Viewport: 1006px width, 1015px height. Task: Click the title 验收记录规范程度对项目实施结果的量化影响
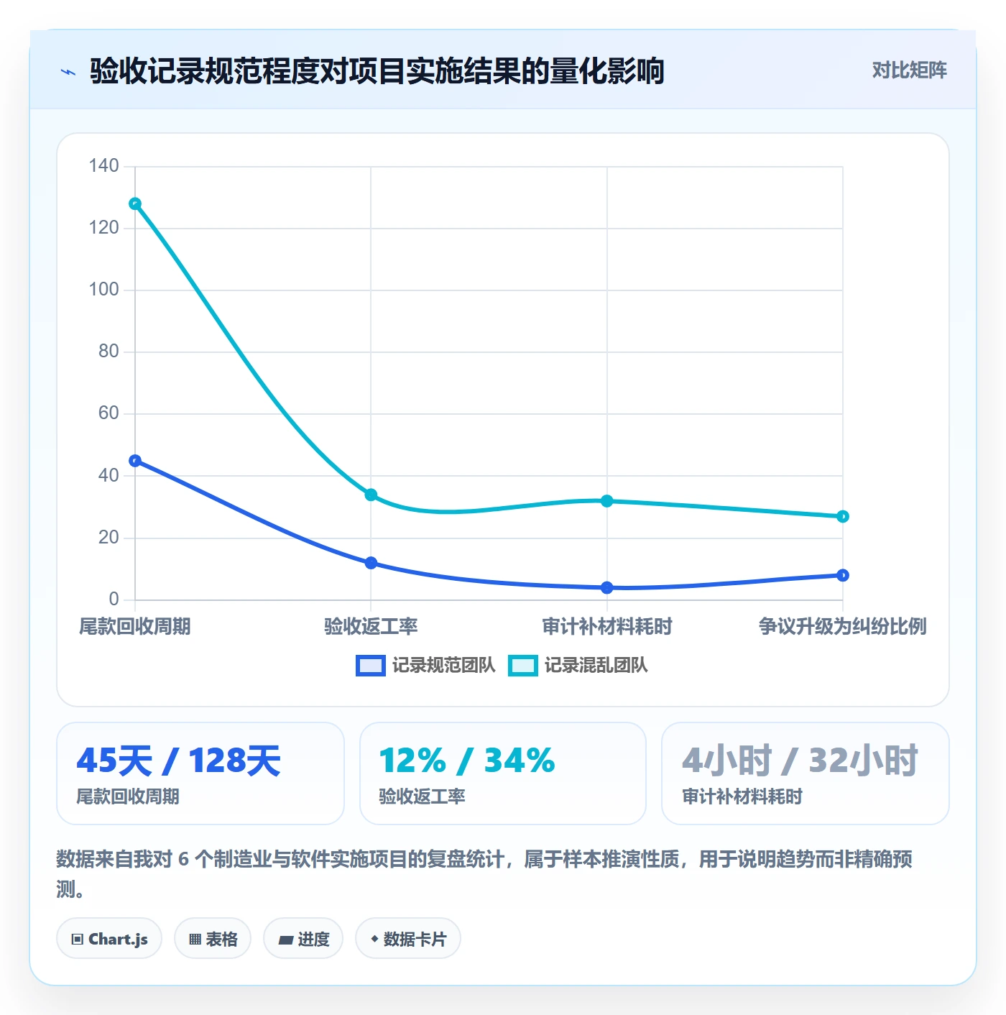(377, 71)
